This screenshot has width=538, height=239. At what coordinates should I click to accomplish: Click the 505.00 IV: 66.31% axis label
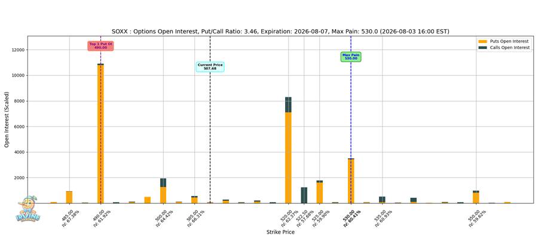(197, 217)
